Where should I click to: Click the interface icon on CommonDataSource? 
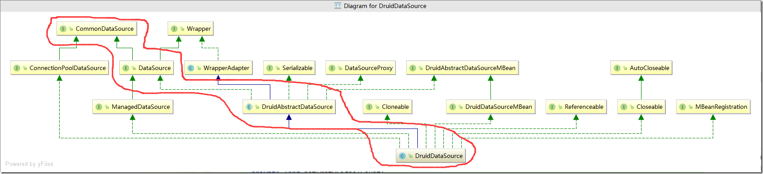(63, 29)
